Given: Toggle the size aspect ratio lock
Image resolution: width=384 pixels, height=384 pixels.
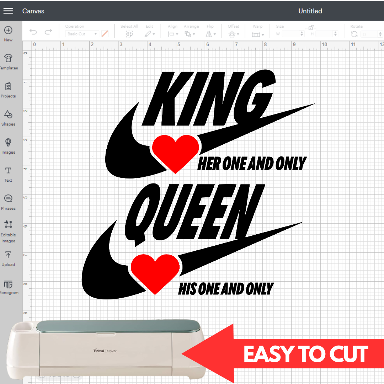Looking at the screenshot, I should tap(311, 27).
